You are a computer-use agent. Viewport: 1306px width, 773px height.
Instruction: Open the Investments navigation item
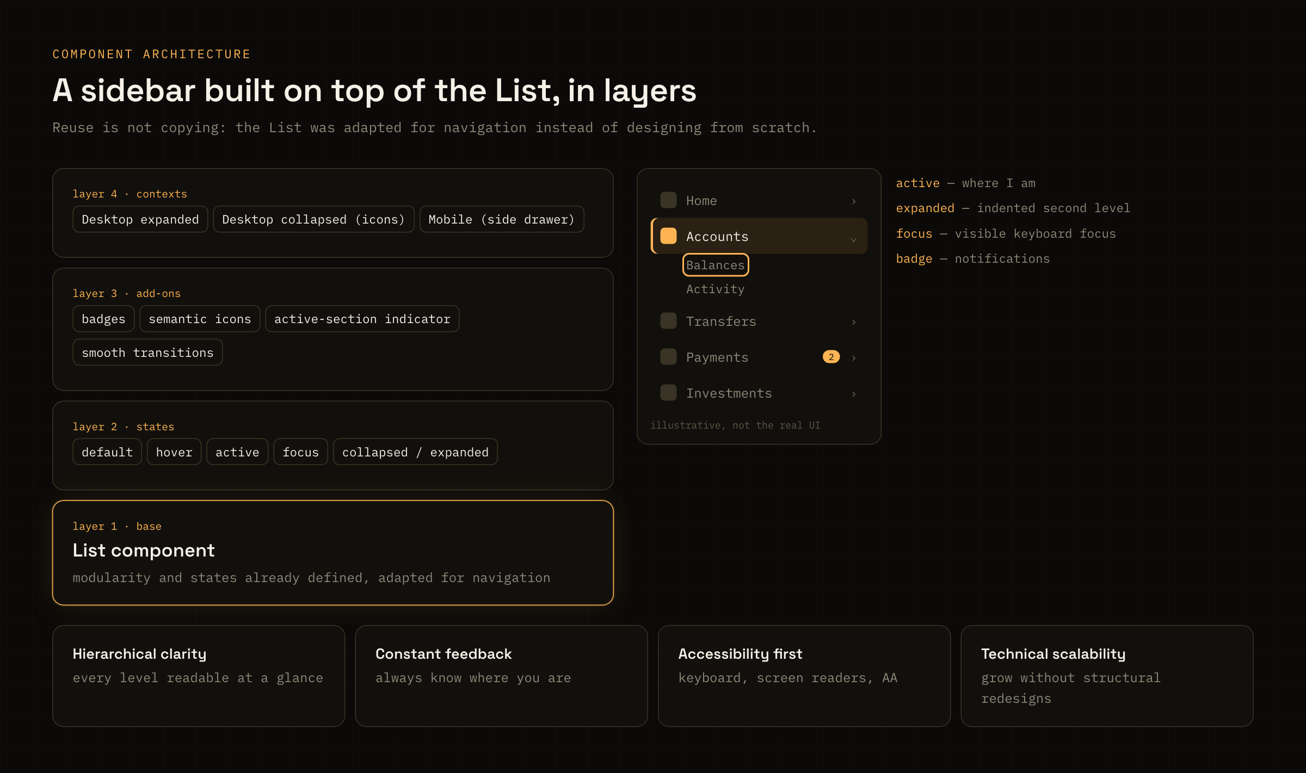759,393
